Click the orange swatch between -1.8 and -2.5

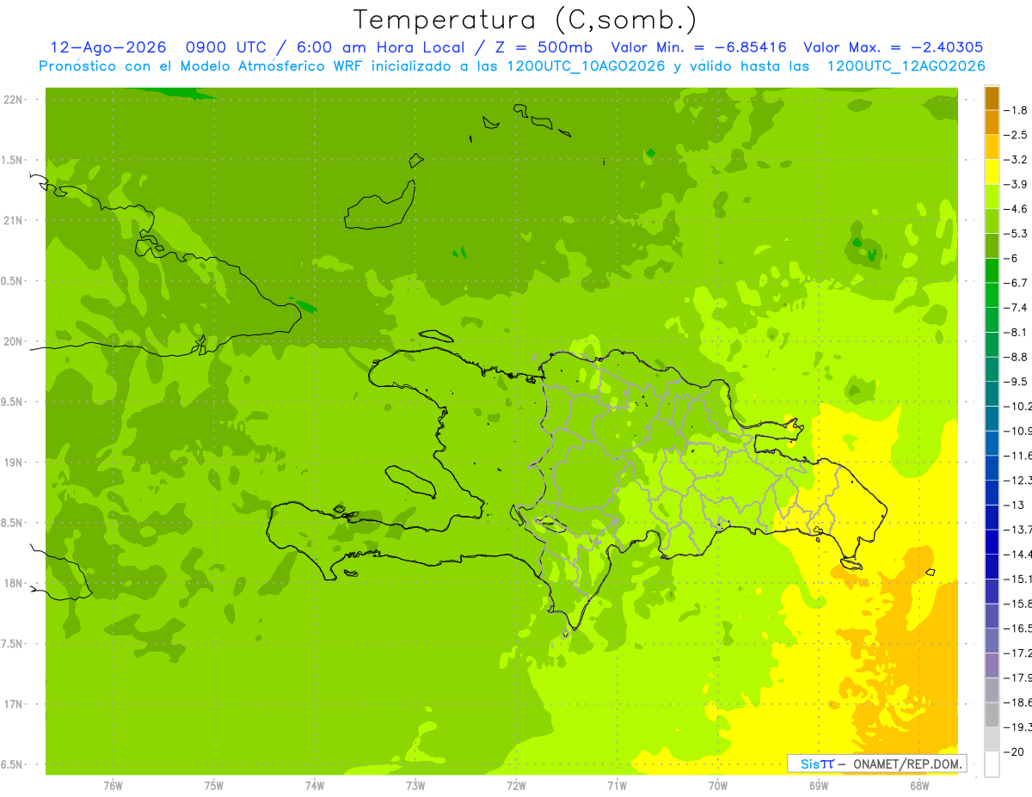point(992,122)
